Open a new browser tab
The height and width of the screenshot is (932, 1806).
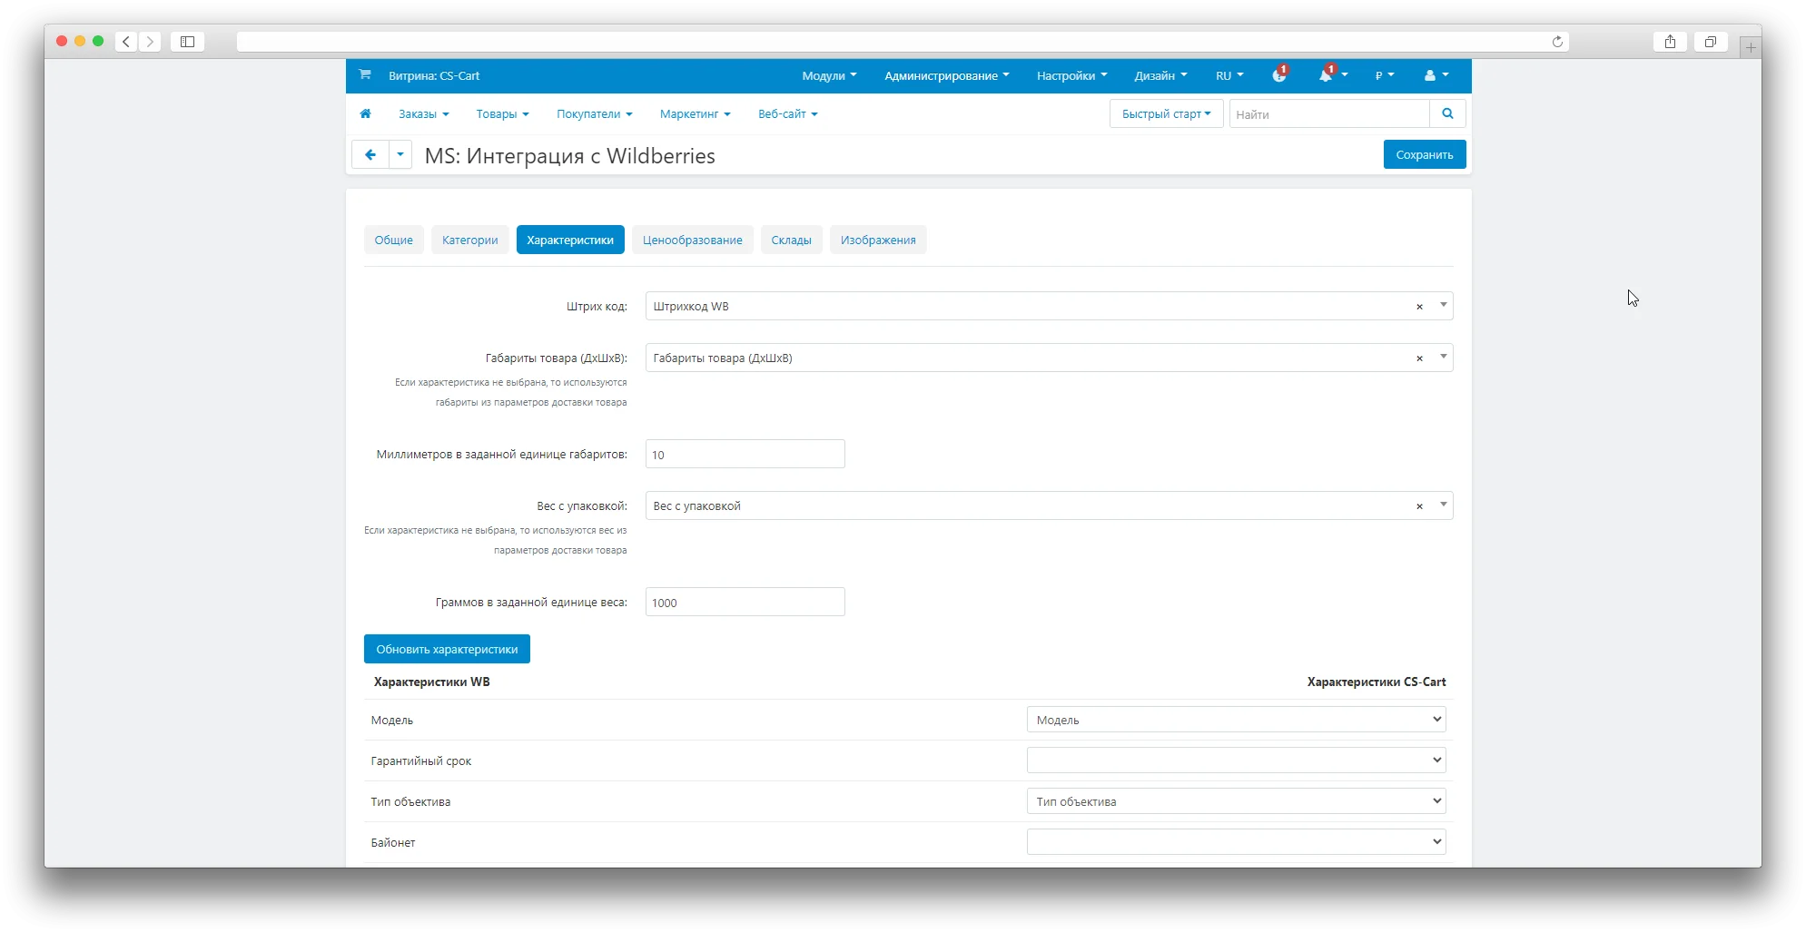click(x=1751, y=47)
